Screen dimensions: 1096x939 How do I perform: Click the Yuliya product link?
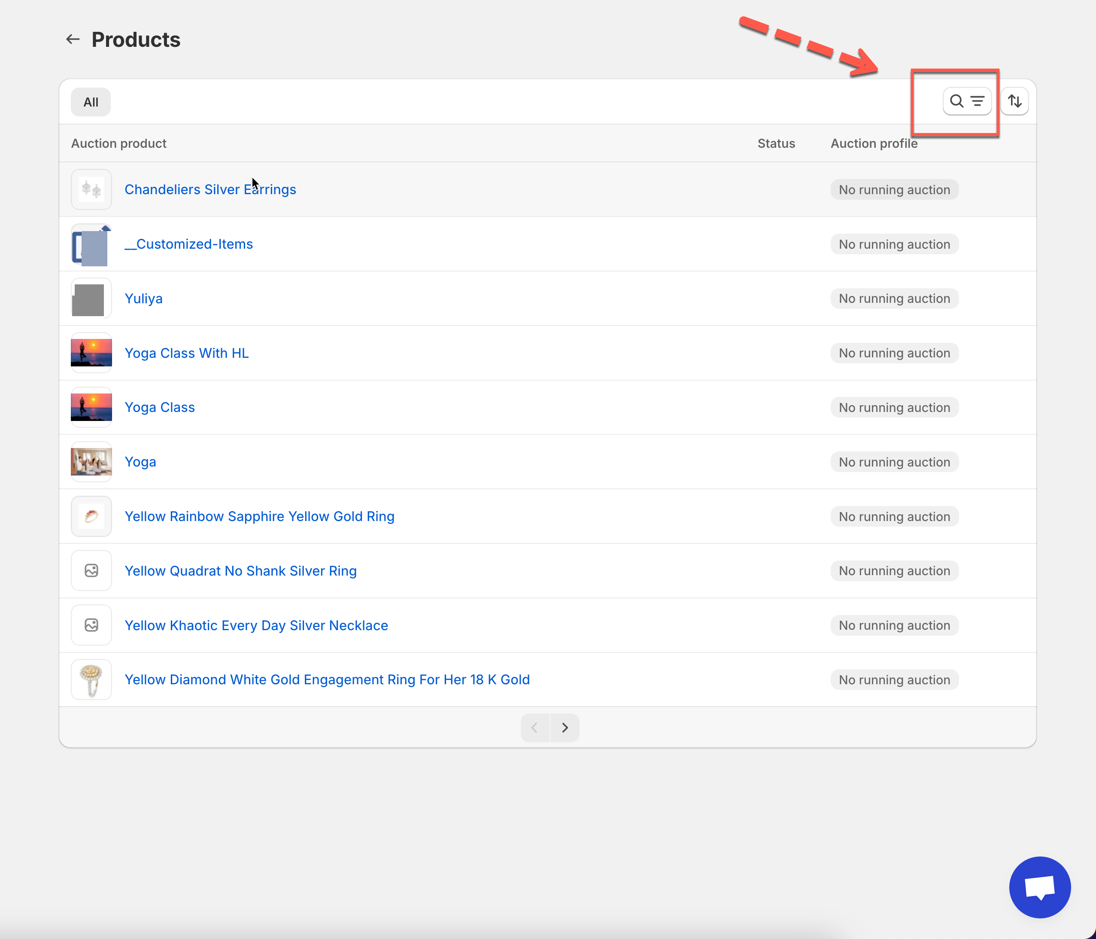(x=143, y=299)
